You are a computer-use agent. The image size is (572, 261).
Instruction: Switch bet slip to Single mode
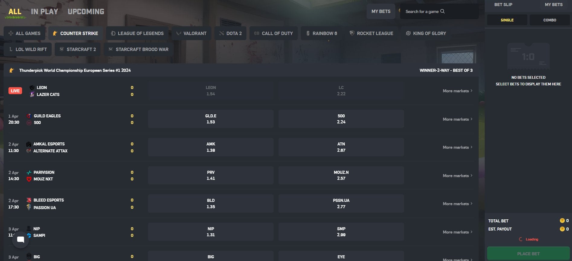507,20
